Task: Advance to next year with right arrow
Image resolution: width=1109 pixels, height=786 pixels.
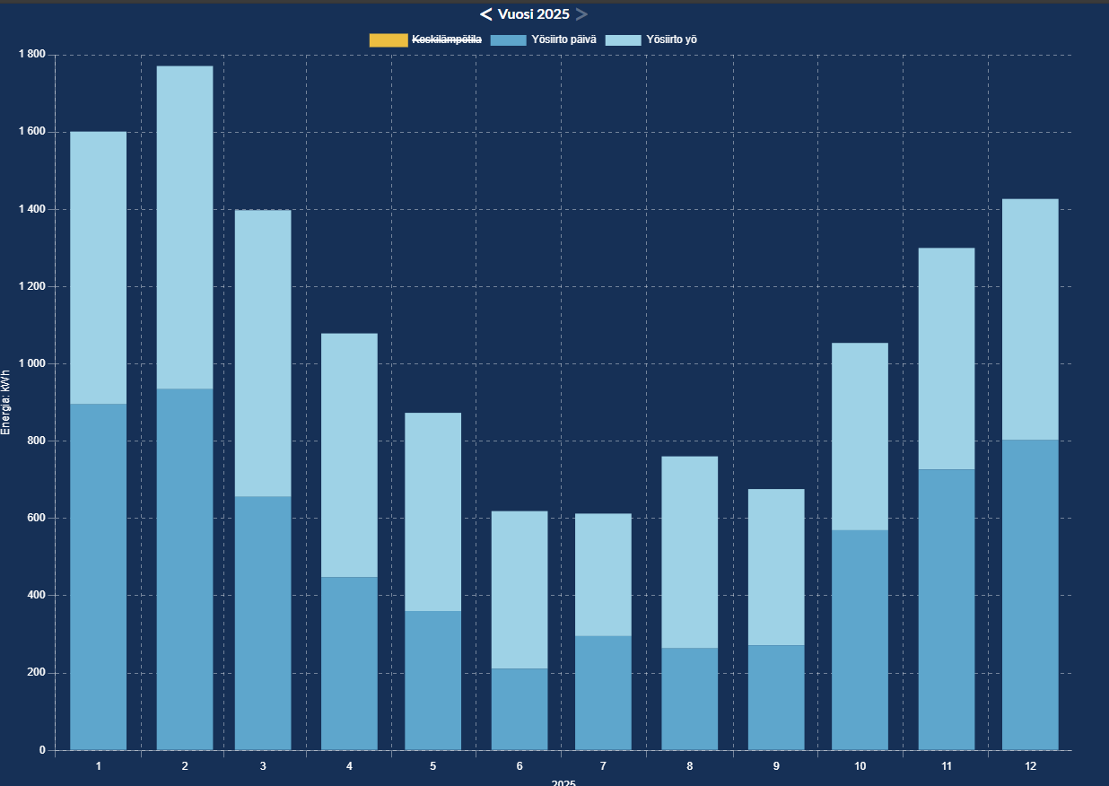Action: [x=581, y=14]
